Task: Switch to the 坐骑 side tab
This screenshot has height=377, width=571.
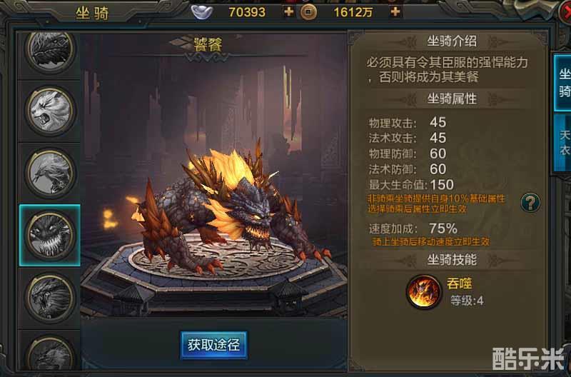Action: click(x=562, y=83)
